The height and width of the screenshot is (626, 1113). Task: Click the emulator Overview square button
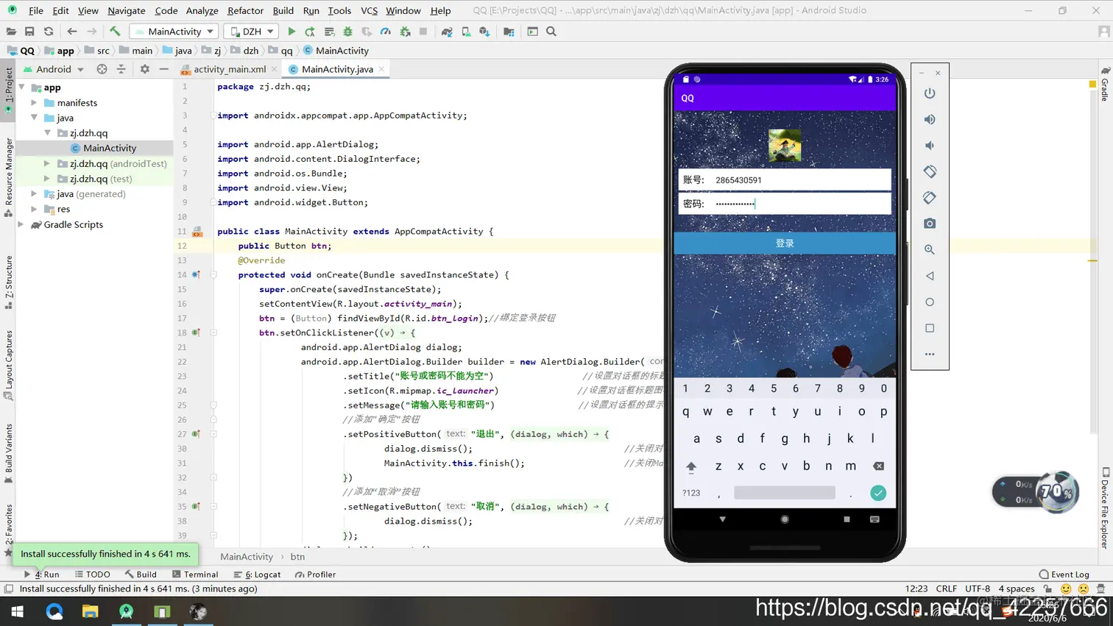pyautogui.click(x=930, y=328)
